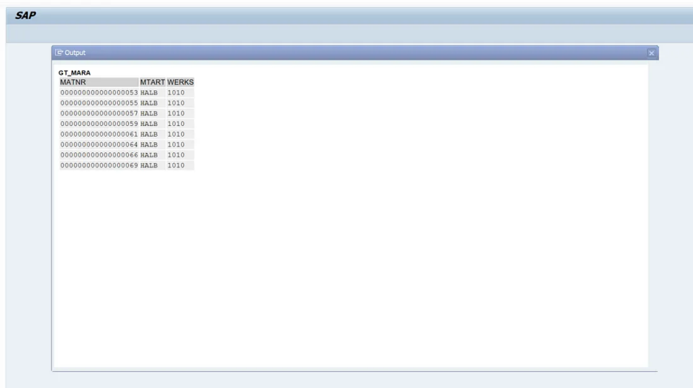Select material number ending in 64
The width and height of the screenshot is (693, 388).
coord(99,145)
